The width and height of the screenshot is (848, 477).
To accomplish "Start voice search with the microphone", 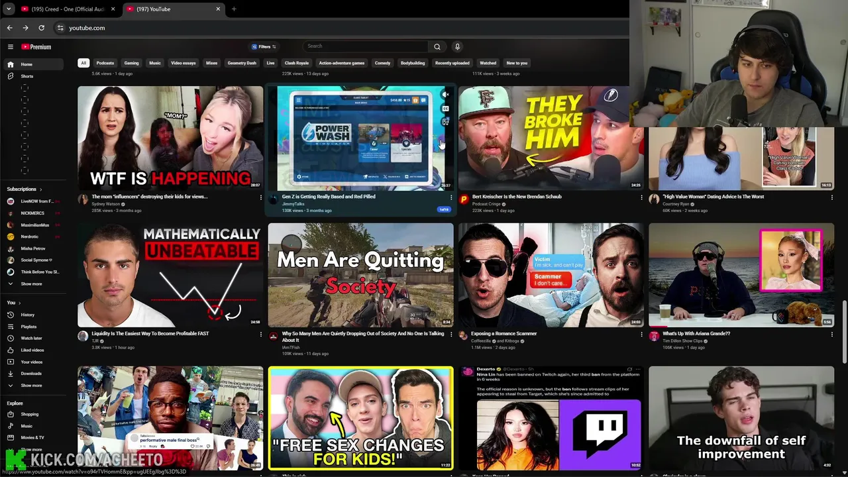I will tap(457, 46).
